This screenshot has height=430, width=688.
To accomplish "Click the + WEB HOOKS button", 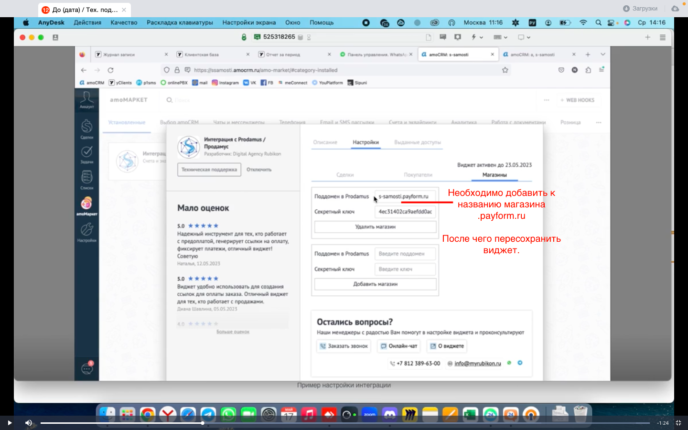I will click(577, 100).
